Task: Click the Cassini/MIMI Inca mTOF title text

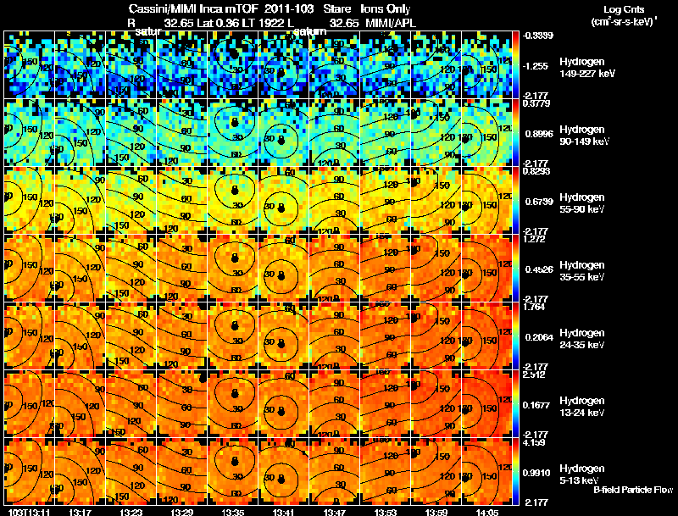Action: [x=193, y=9]
